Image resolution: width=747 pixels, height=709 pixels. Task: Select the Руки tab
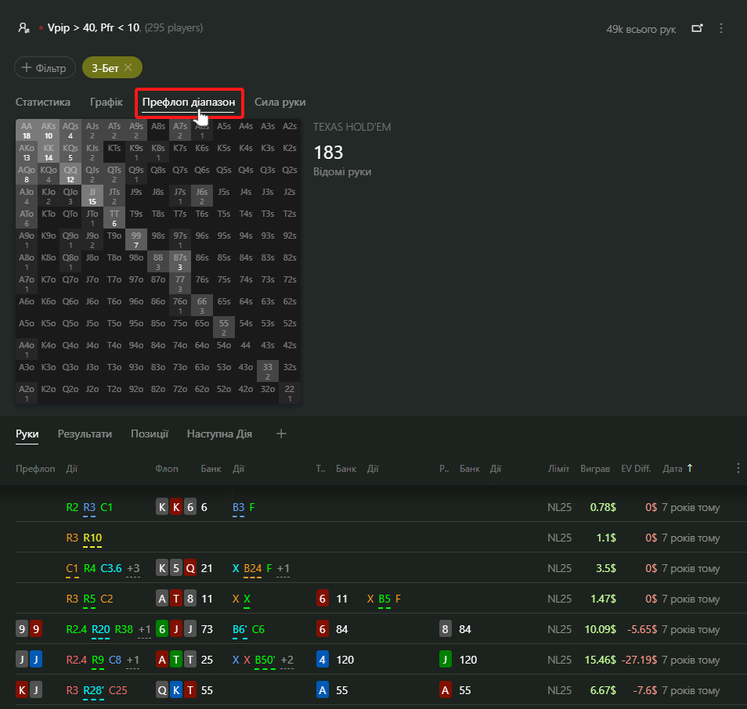coord(27,434)
